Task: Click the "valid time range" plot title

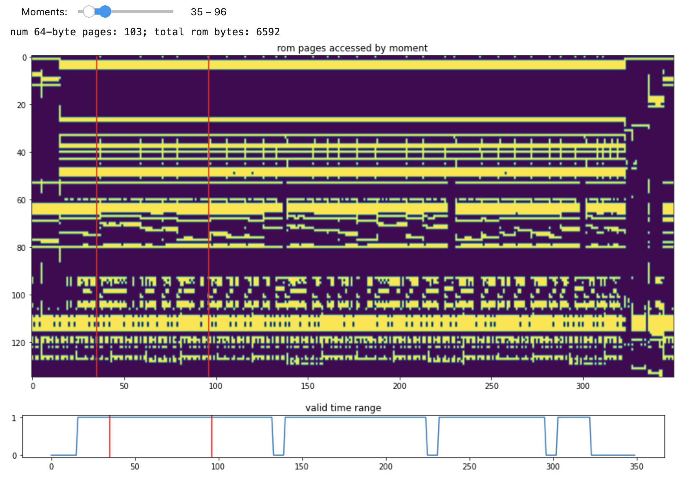Action: tap(343, 408)
